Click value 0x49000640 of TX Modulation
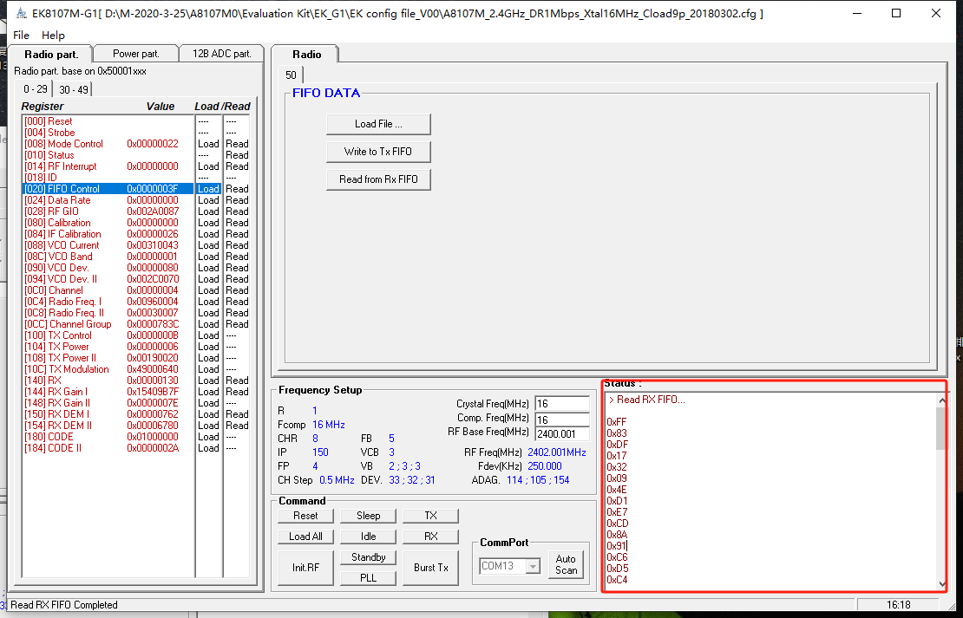The width and height of the screenshot is (963, 618). 153,369
